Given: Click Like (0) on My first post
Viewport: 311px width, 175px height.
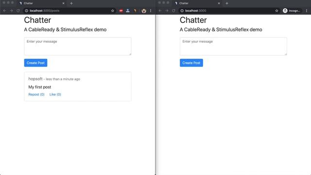Looking at the screenshot, I should pos(55,94).
